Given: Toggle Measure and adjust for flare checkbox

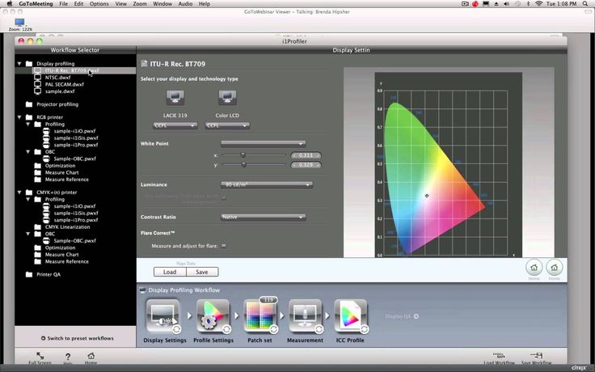Looking at the screenshot, I should (x=223, y=246).
